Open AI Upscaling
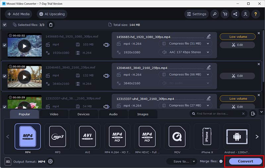The height and width of the screenshot is (168, 265). point(52,14)
